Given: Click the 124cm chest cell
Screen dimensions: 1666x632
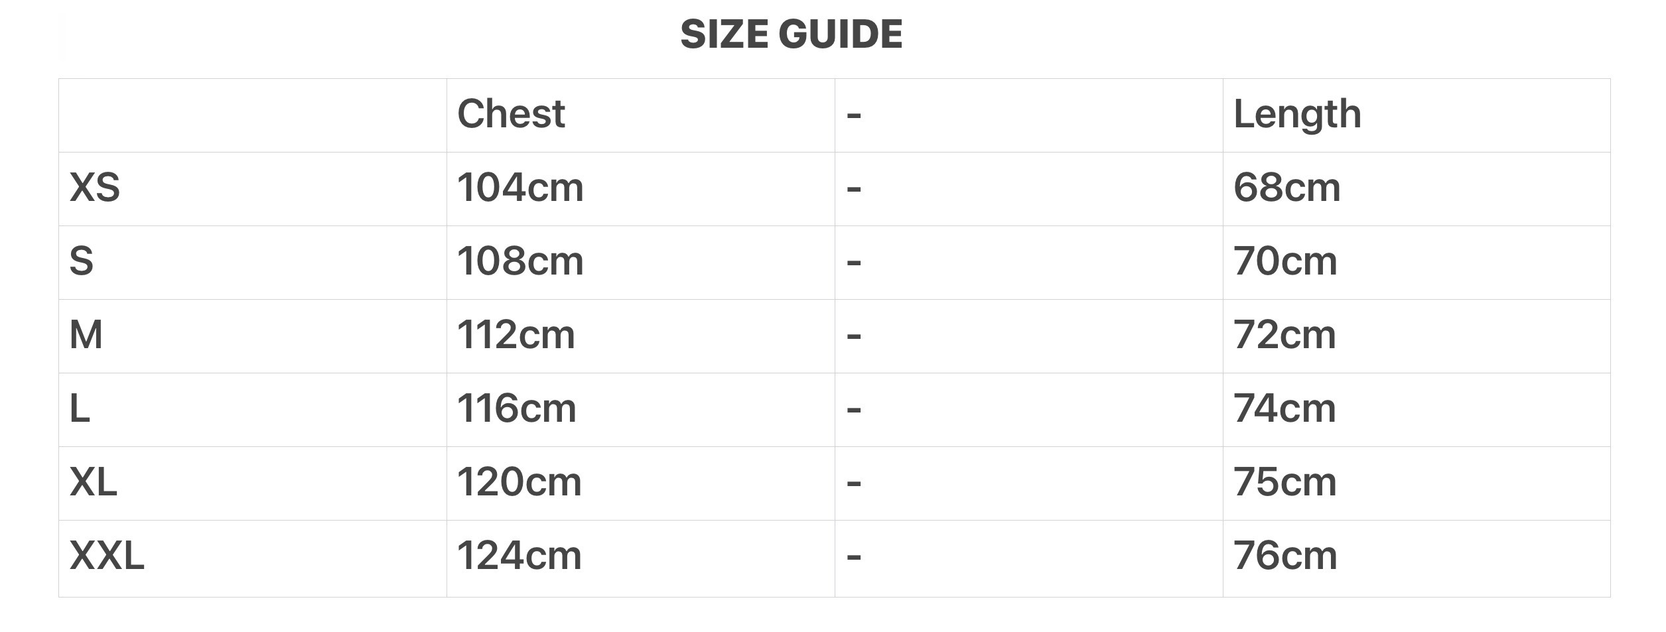Looking at the screenshot, I should (x=520, y=556).
